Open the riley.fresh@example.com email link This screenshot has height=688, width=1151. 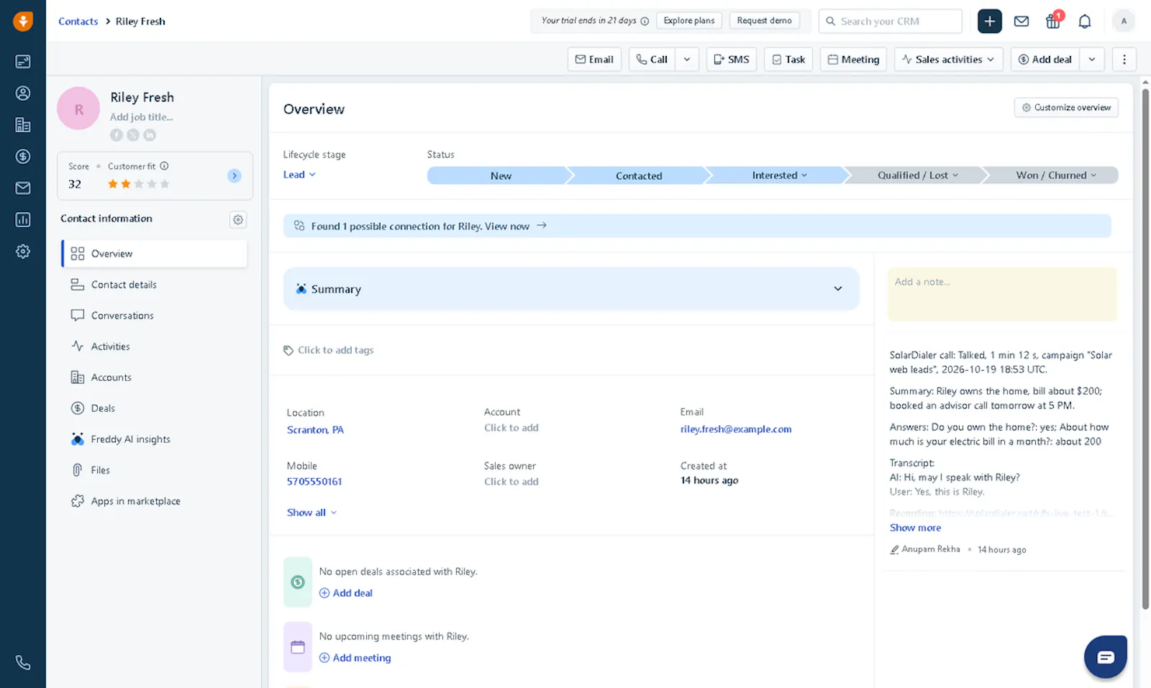[x=735, y=429]
